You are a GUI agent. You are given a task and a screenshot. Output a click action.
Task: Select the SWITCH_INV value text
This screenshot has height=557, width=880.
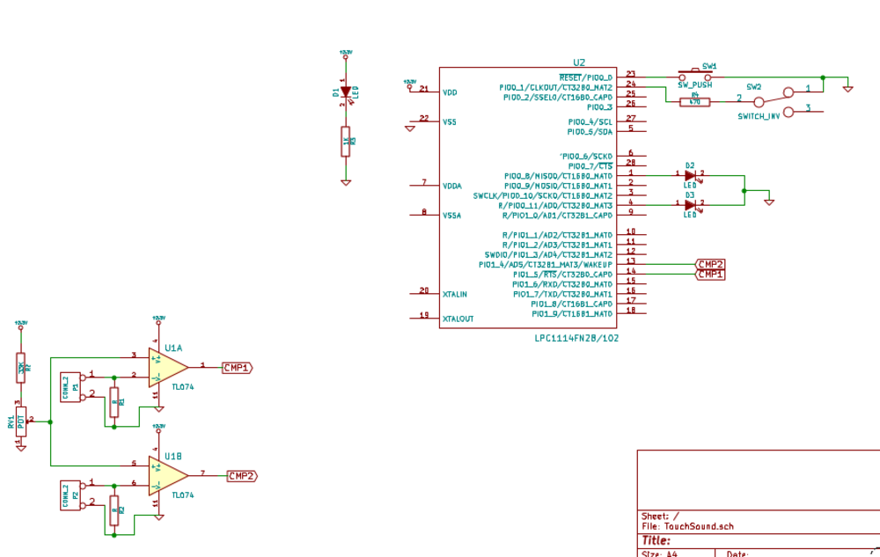pyautogui.click(x=759, y=117)
